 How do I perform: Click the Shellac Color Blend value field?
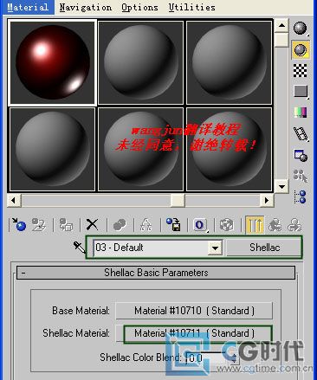207,358
